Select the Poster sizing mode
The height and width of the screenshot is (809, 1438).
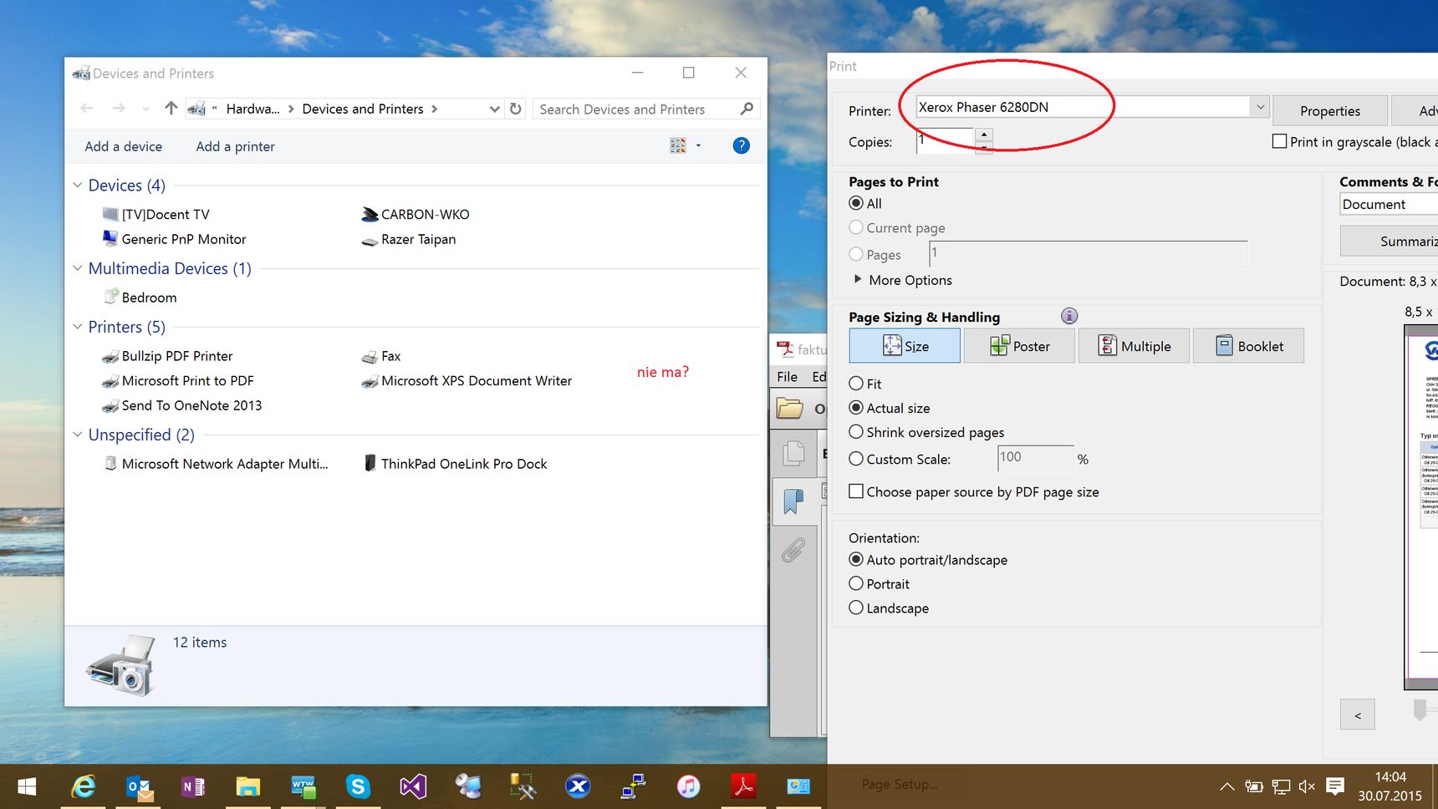[1019, 346]
